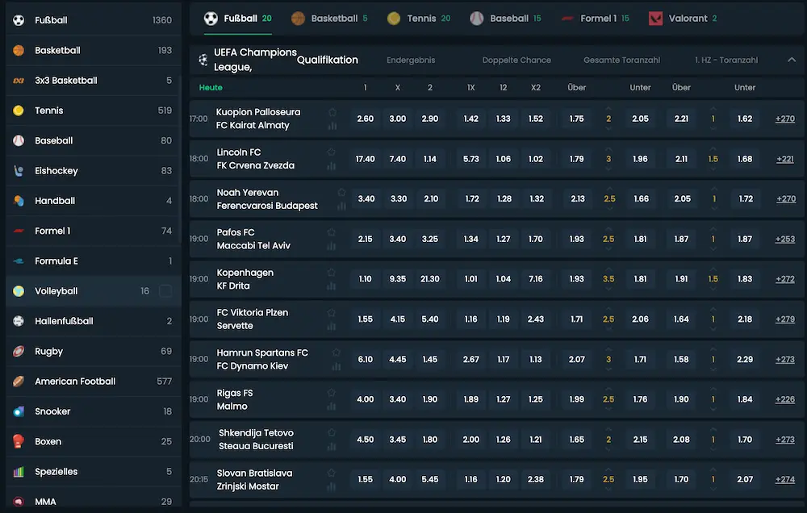
Task: Raise first-half goals line for Pafos FC match
Action: pyautogui.click(x=713, y=230)
